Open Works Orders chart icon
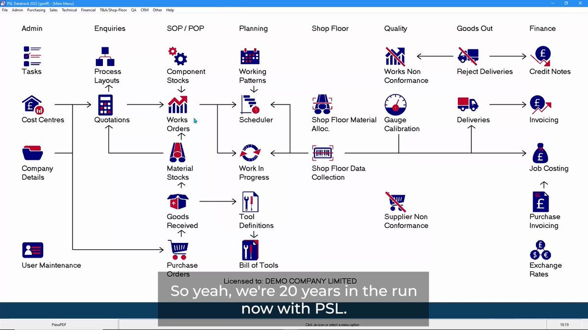The image size is (588, 330). click(177, 105)
